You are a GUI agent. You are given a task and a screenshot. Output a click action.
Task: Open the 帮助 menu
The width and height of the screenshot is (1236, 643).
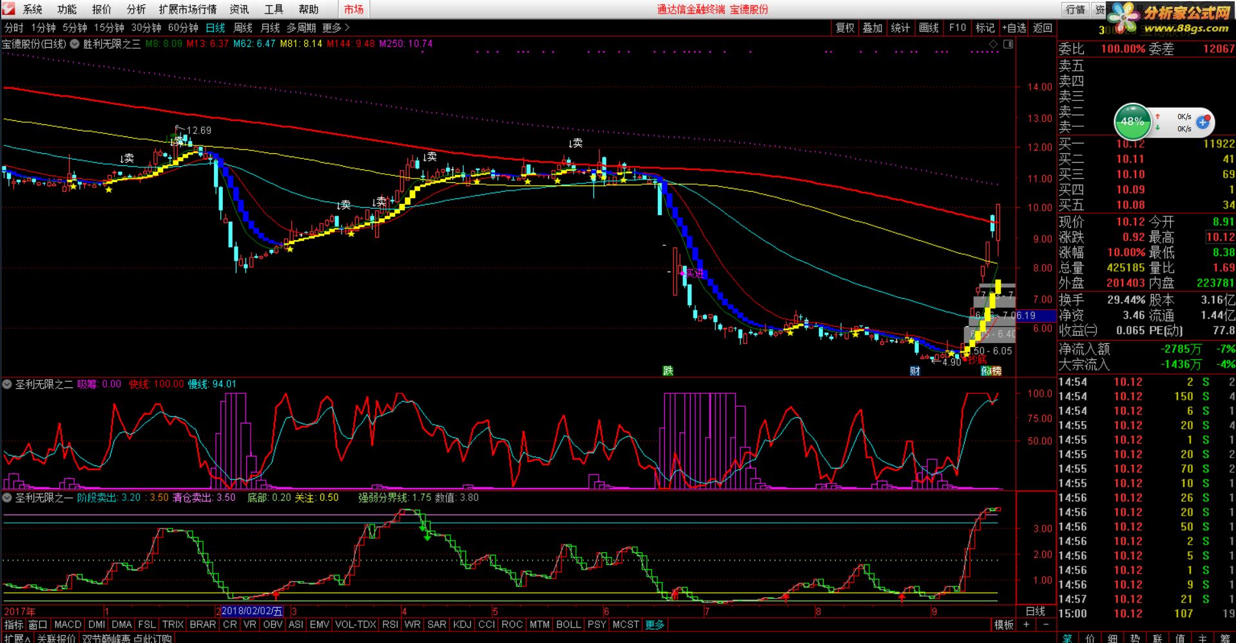[309, 9]
